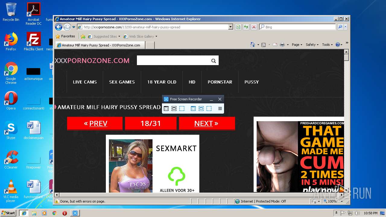Open search provider dropdown next to magnifier
This screenshot has width=386, height=217.
346,27
